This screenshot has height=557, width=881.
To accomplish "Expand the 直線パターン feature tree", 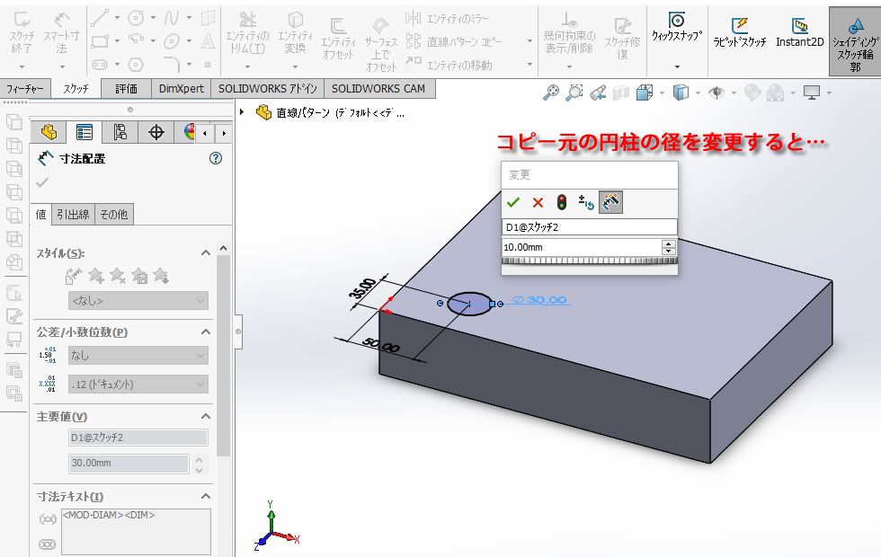I will (x=242, y=112).
